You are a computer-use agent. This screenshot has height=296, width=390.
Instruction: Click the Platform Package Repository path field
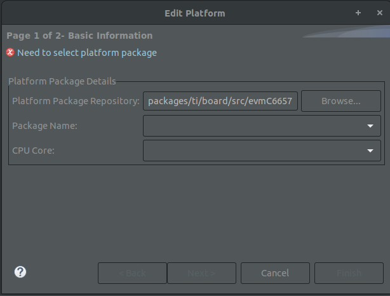click(220, 101)
